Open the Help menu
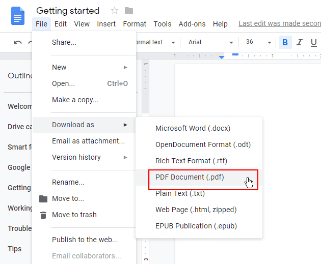Image resolution: width=321 pixels, height=264 pixels. pyautogui.click(x=220, y=24)
